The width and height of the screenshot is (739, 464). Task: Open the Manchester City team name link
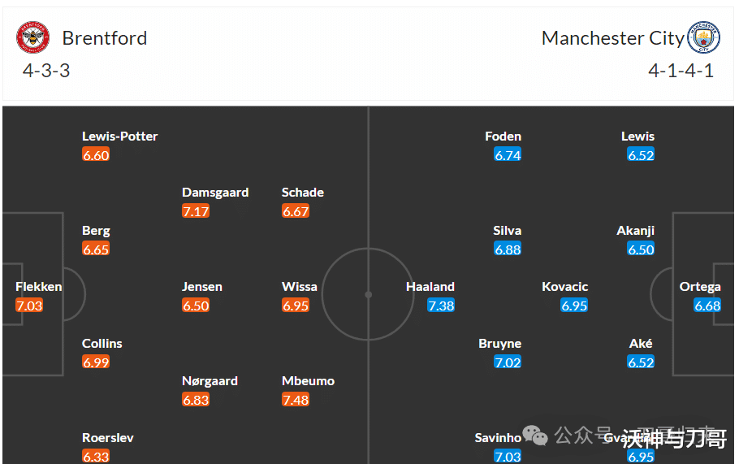click(x=612, y=38)
